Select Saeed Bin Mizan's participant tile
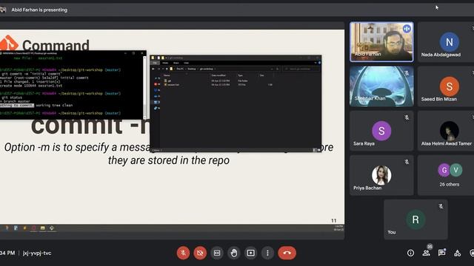The width and height of the screenshot is (474, 266). click(446, 86)
